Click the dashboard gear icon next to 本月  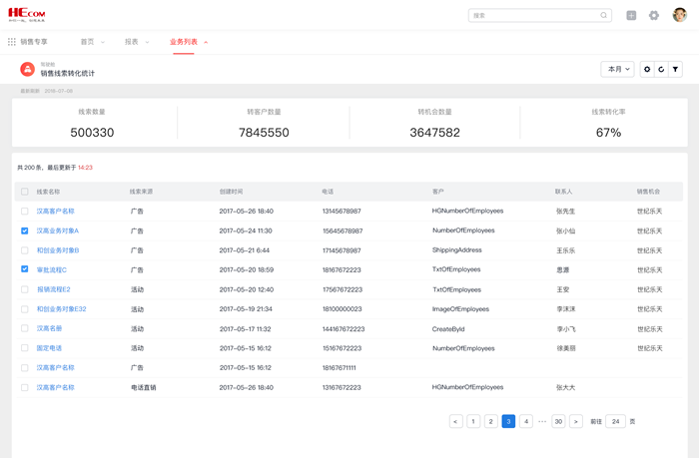click(647, 70)
